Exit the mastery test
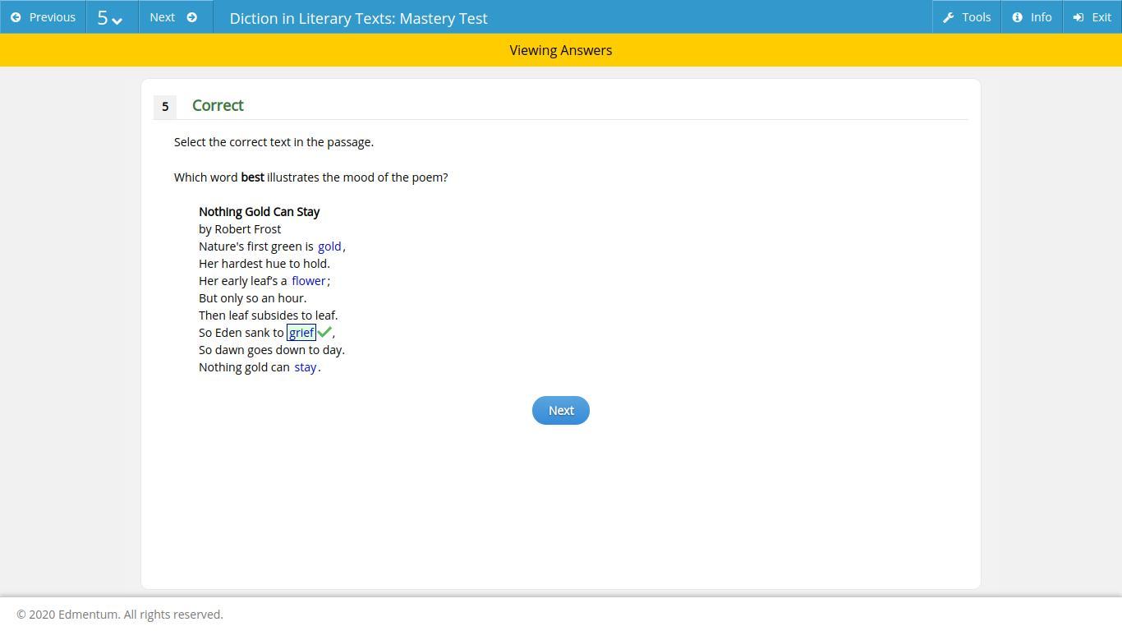This screenshot has height=631, width=1122. (1092, 17)
